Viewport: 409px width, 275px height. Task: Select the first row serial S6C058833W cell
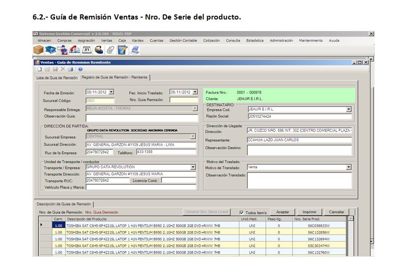click(318, 225)
